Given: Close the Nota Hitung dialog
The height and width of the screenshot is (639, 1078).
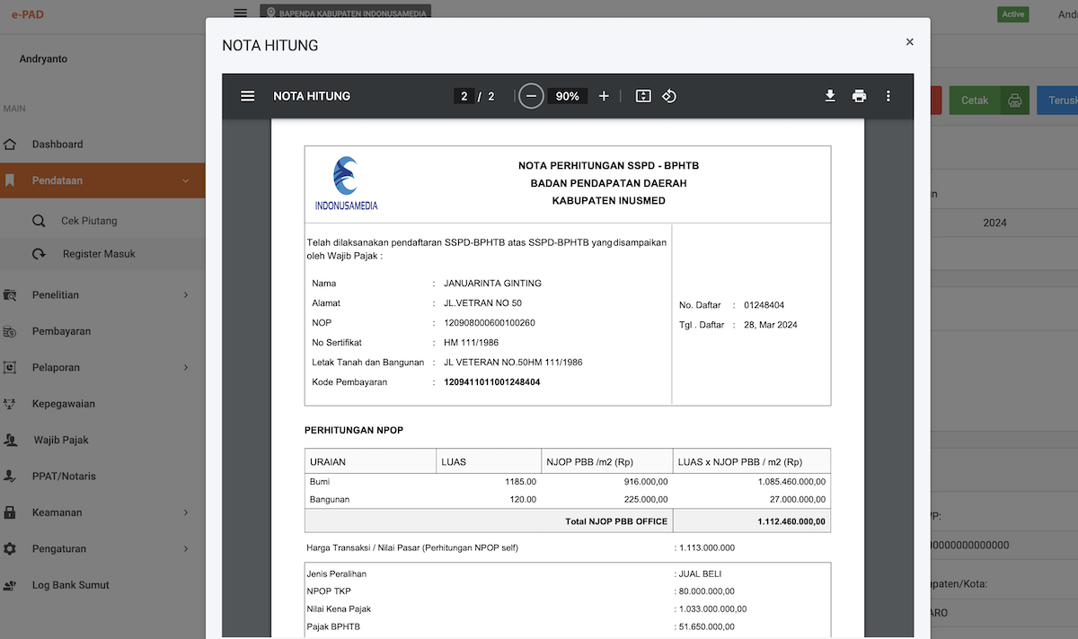Looking at the screenshot, I should click(909, 42).
